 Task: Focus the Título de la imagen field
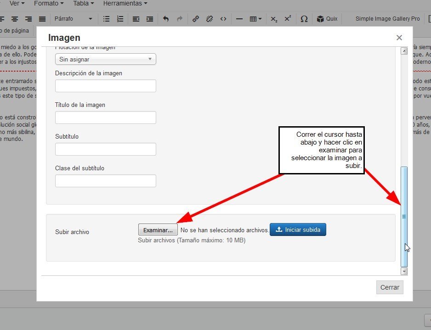point(106,117)
